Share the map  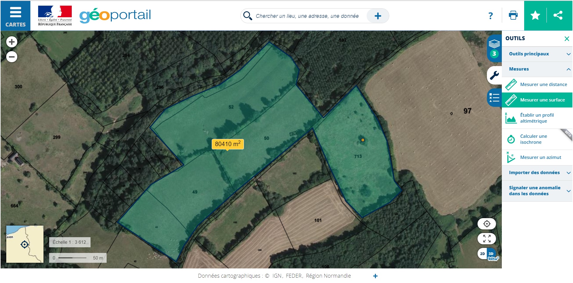pos(558,15)
